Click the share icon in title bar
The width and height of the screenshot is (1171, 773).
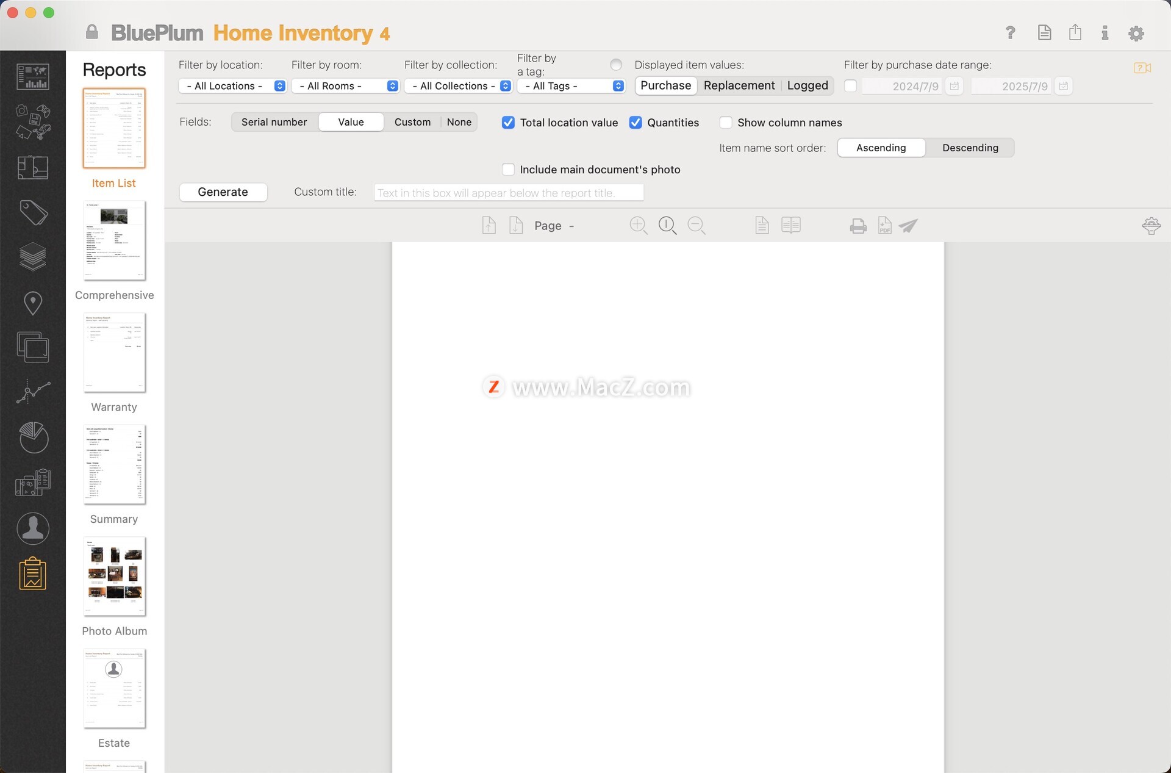coord(1075,32)
